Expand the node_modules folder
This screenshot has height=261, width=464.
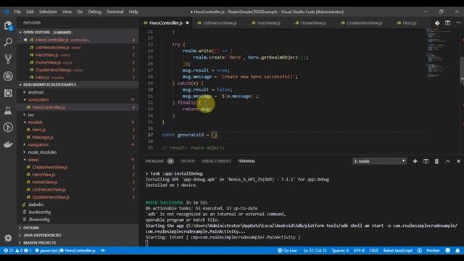click(42, 152)
